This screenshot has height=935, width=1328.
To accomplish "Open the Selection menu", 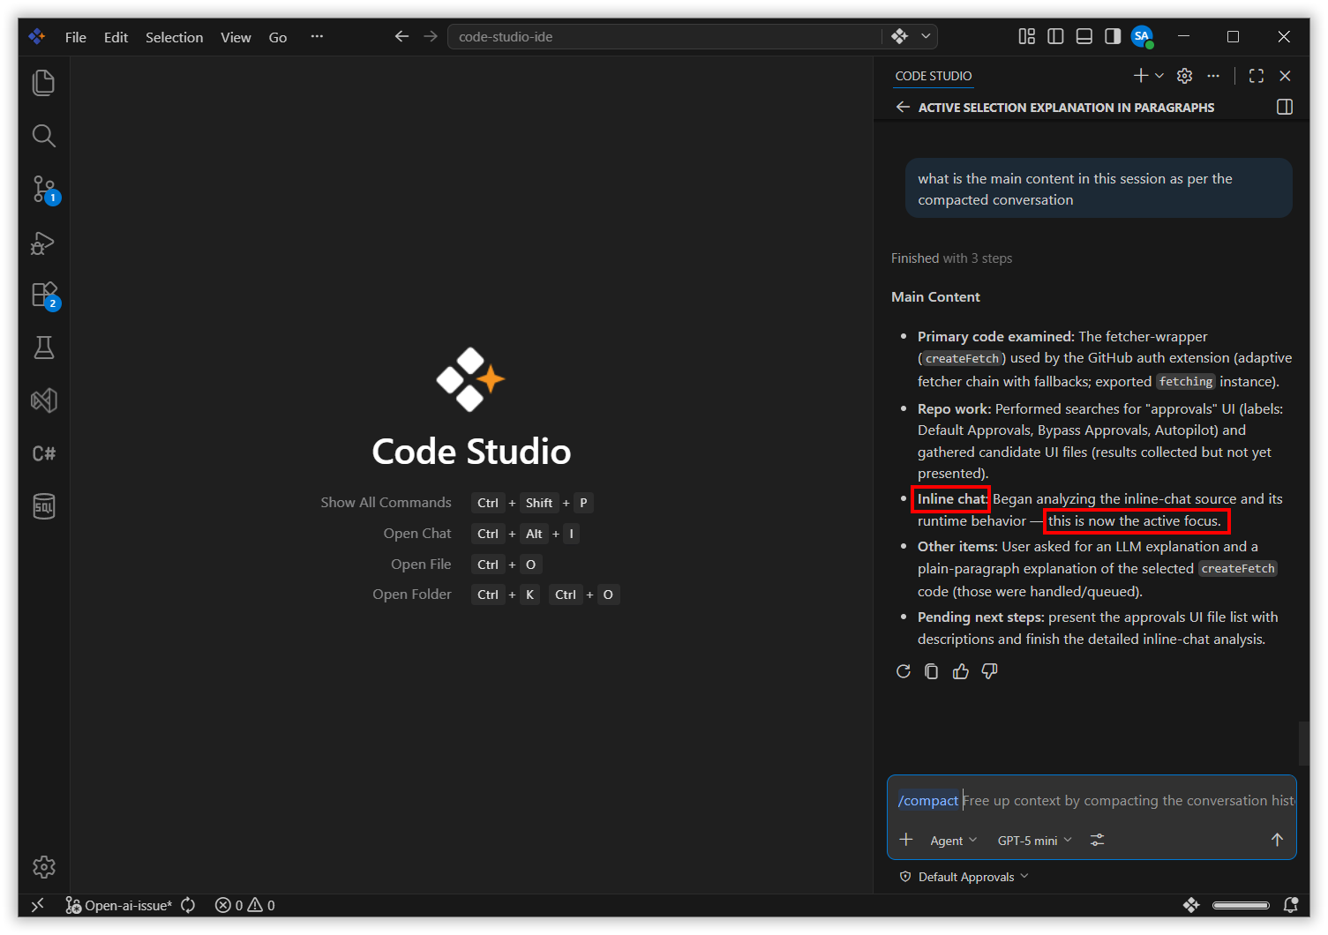I will (x=174, y=37).
